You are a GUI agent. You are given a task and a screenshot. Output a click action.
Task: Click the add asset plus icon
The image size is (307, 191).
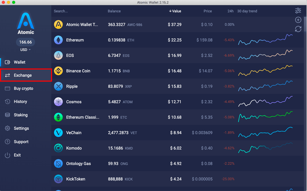[x=298, y=20]
